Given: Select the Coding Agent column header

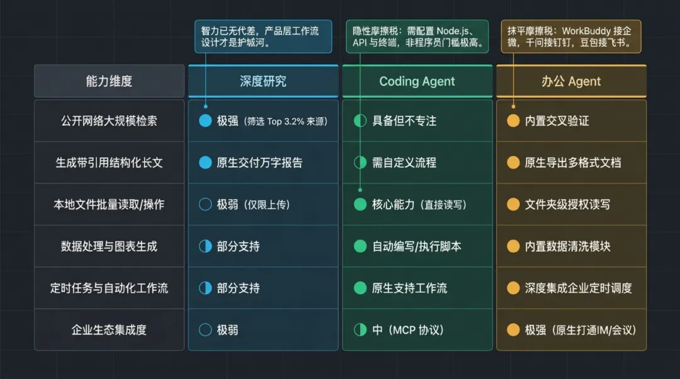Looking at the screenshot, I should coord(417,81).
